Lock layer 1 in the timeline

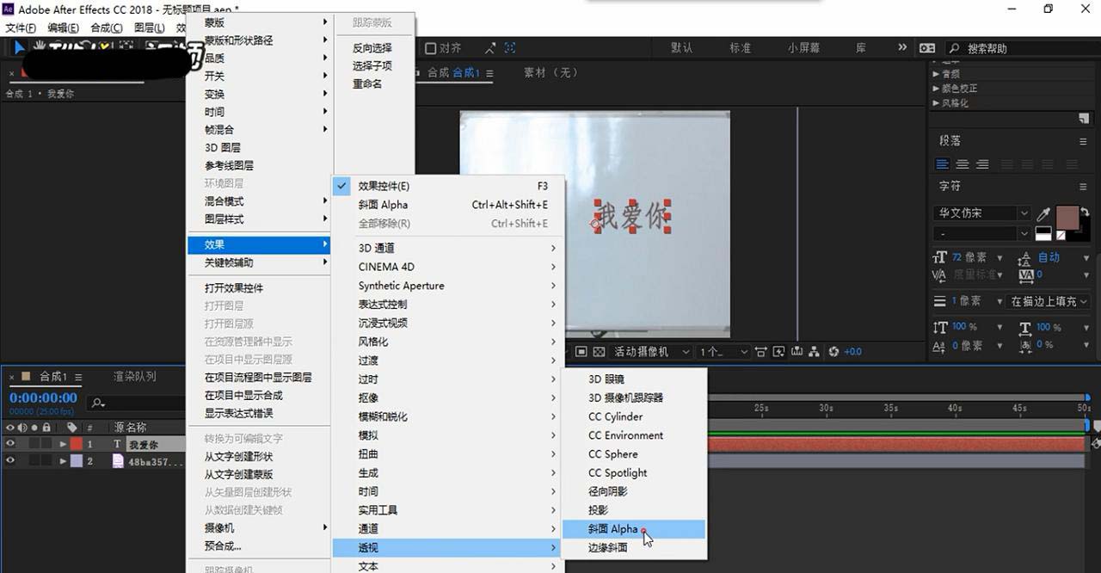click(x=46, y=444)
